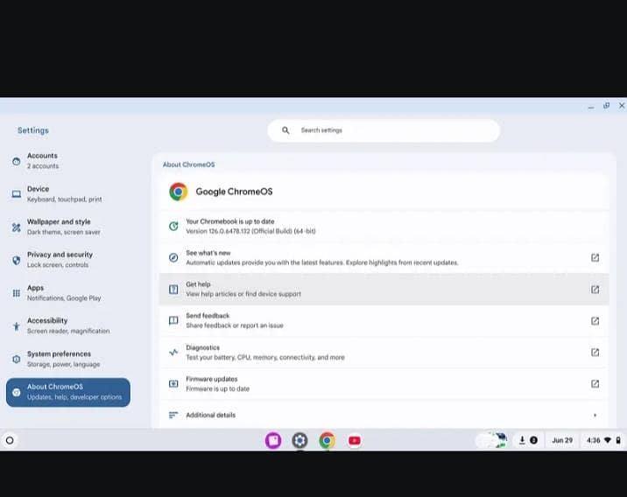
Task: Open the Apps settings section
Action: (x=68, y=293)
